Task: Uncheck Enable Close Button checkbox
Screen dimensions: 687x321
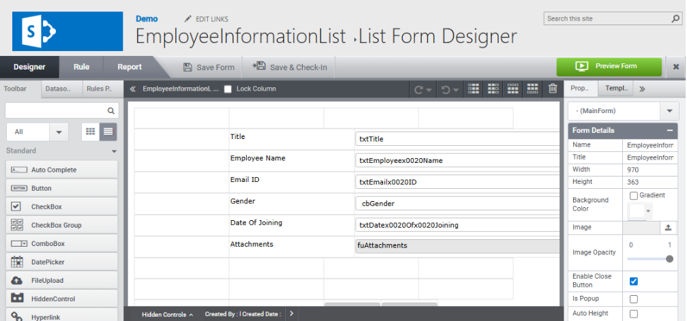Action: point(634,281)
